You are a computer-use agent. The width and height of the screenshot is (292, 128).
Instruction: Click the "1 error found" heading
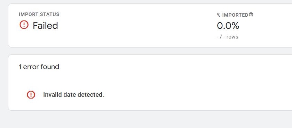pyautogui.click(x=39, y=67)
